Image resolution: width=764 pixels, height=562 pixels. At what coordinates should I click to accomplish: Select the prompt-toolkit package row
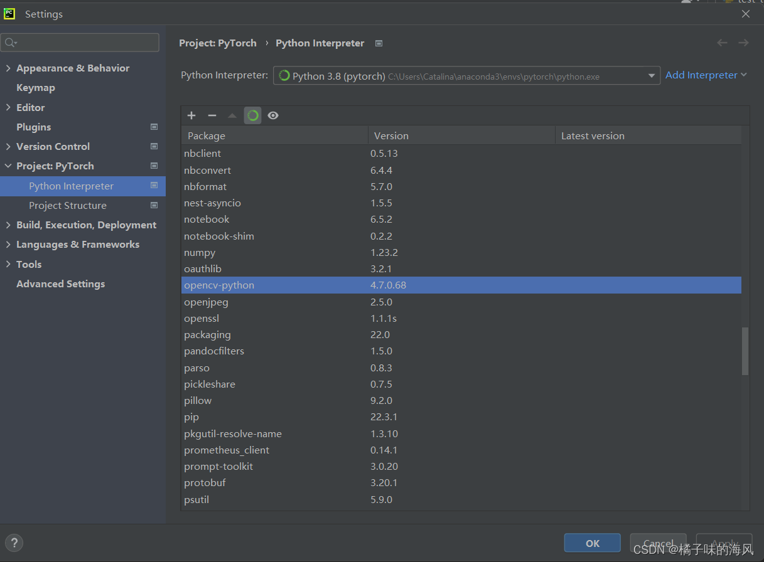461,467
